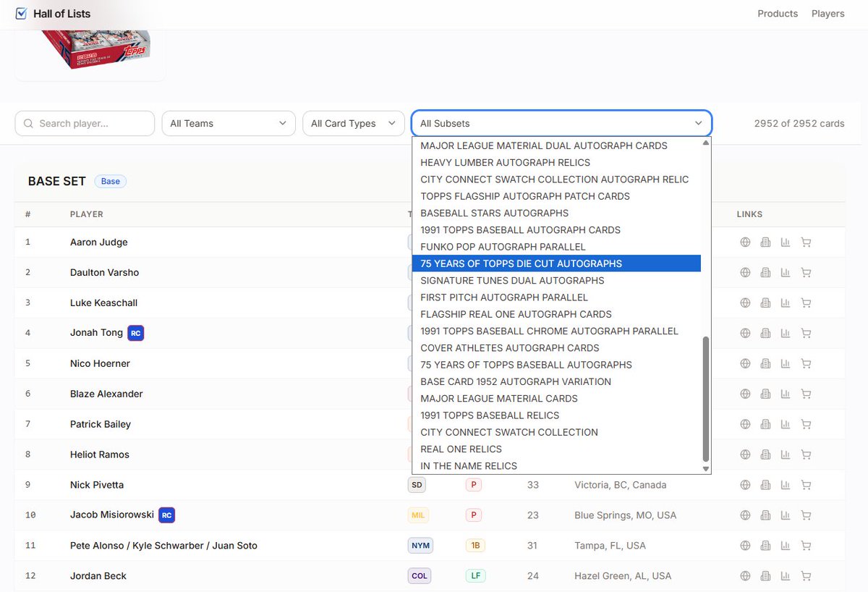Click the shopping cart icon for Nick Pivetta
This screenshot has height=592, width=868.
pos(806,486)
